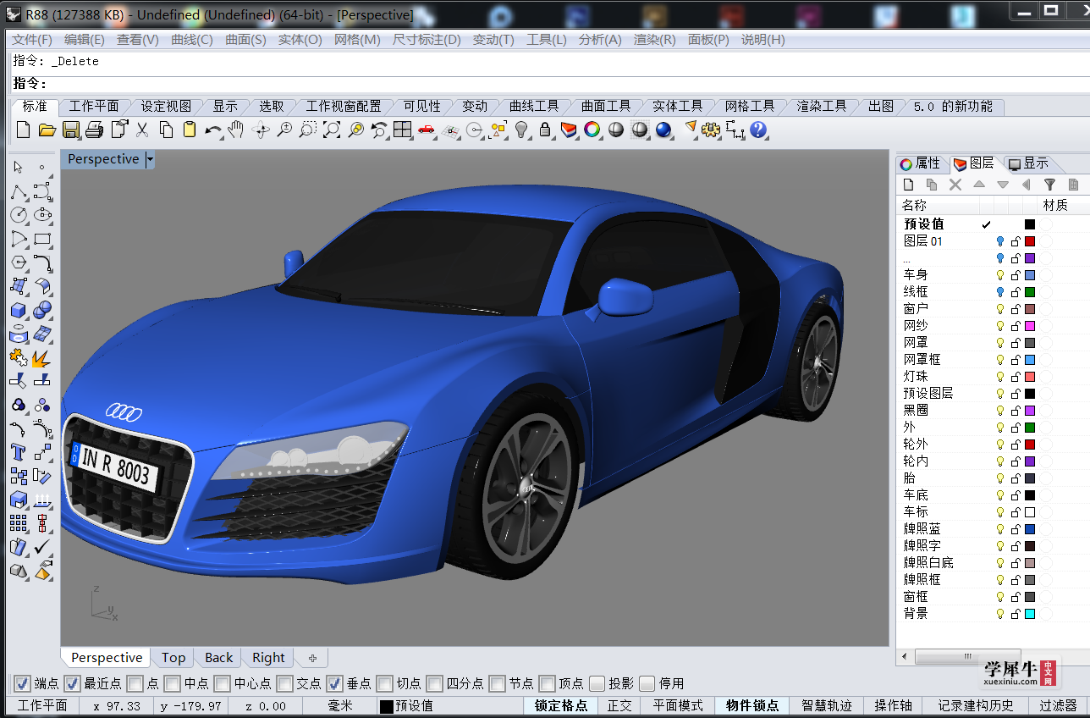The width and height of the screenshot is (1090, 718).
Task: Toggle 锁定格点 in the status bar
Action: (561, 705)
